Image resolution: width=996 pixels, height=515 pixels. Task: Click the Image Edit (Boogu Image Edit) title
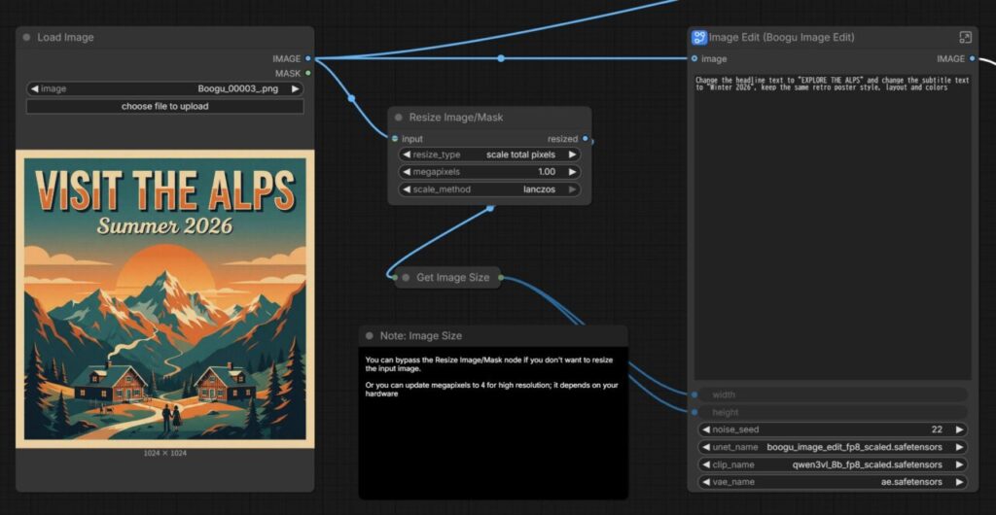(781, 38)
